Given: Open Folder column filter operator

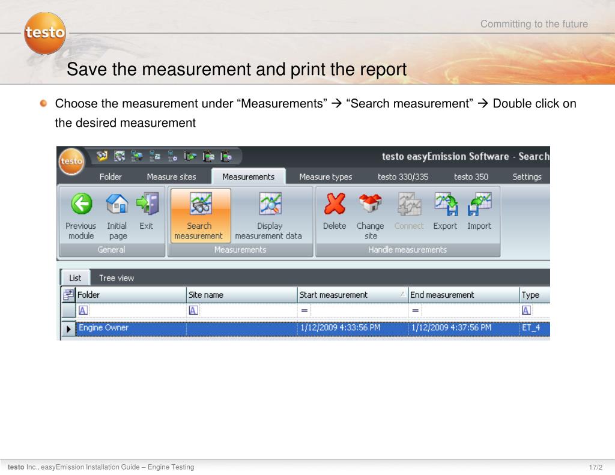Looking at the screenshot, I should 83,310.
